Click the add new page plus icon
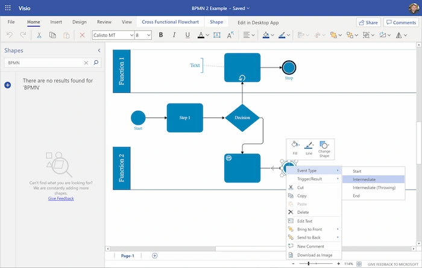Viewport: 422px width, 268px height. pyautogui.click(x=155, y=255)
